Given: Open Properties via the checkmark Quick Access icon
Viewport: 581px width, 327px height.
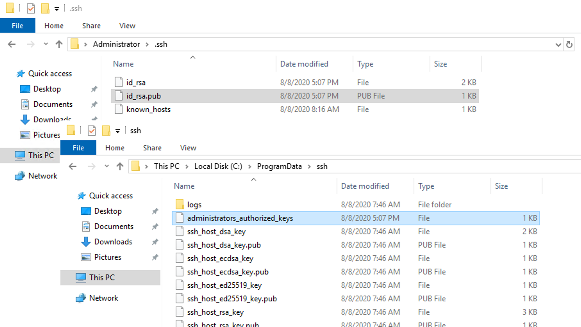Looking at the screenshot, I should [x=31, y=8].
